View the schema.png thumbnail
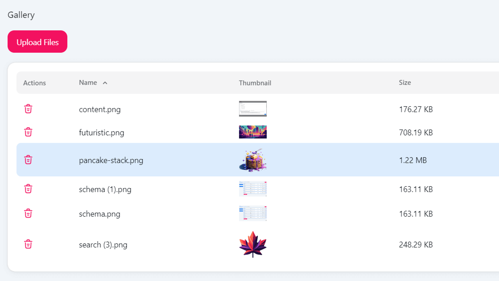The height and width of the screenshot is (281, 499). tap(253, 213)
